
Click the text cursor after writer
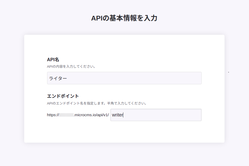[x=123, y=115]
